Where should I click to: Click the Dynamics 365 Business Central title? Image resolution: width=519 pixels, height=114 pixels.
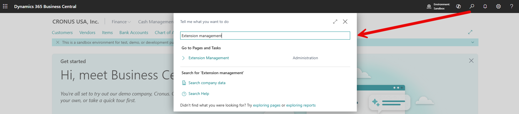(45, 6)
